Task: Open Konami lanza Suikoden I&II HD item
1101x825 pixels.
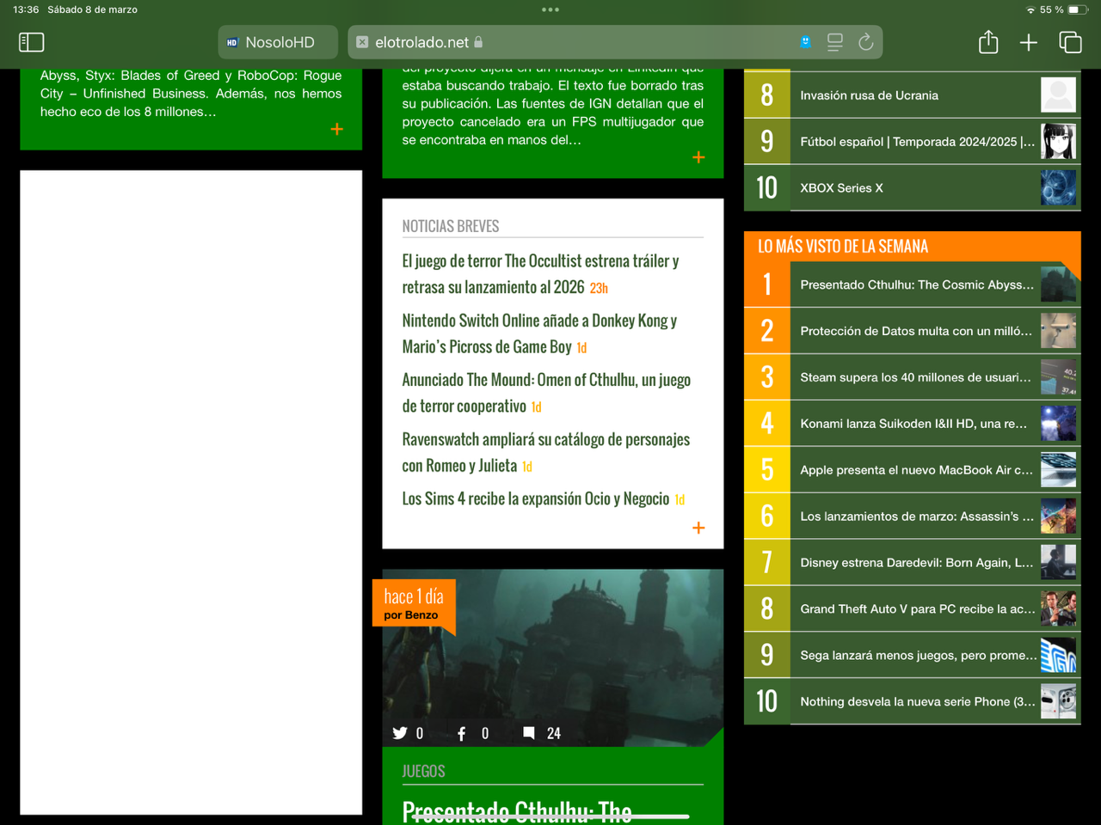Action: click(x=913, y=424)
